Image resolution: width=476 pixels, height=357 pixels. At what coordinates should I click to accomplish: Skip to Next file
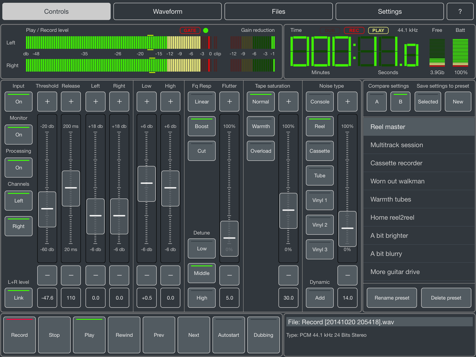click(x=194, y=335)
